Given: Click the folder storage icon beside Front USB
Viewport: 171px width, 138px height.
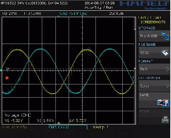Looking at the screenshot, I should tap(165, 36).
